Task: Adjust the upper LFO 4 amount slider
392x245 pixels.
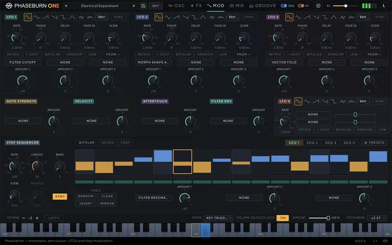Action: [355, 114]
